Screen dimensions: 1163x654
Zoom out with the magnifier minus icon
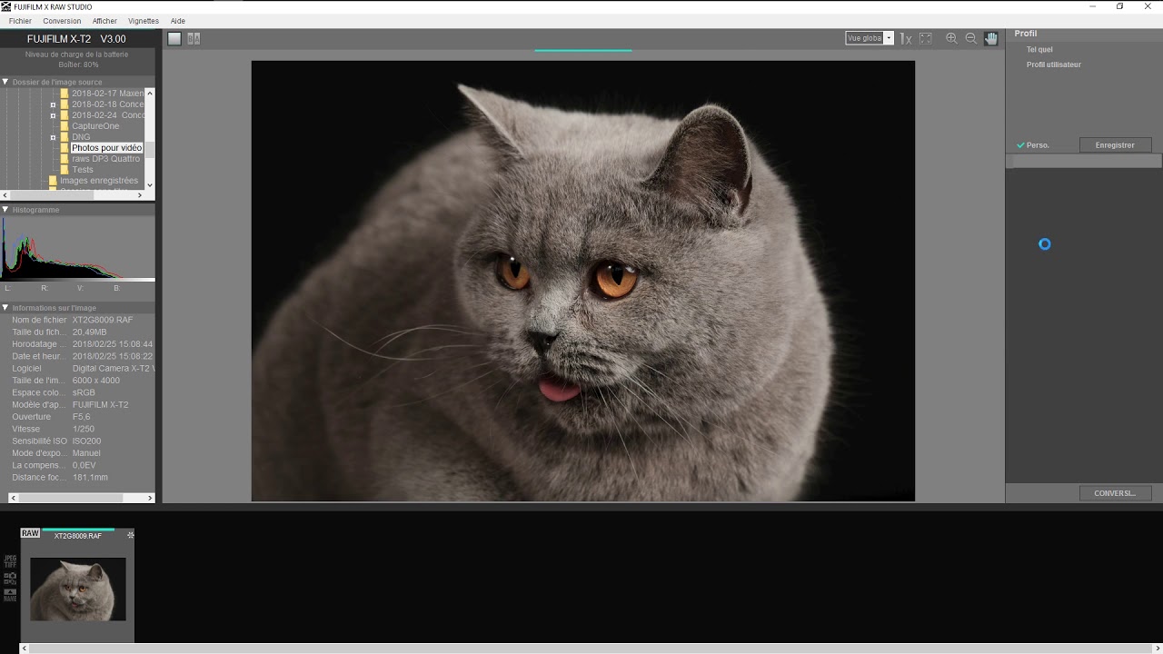click(971, 38)
